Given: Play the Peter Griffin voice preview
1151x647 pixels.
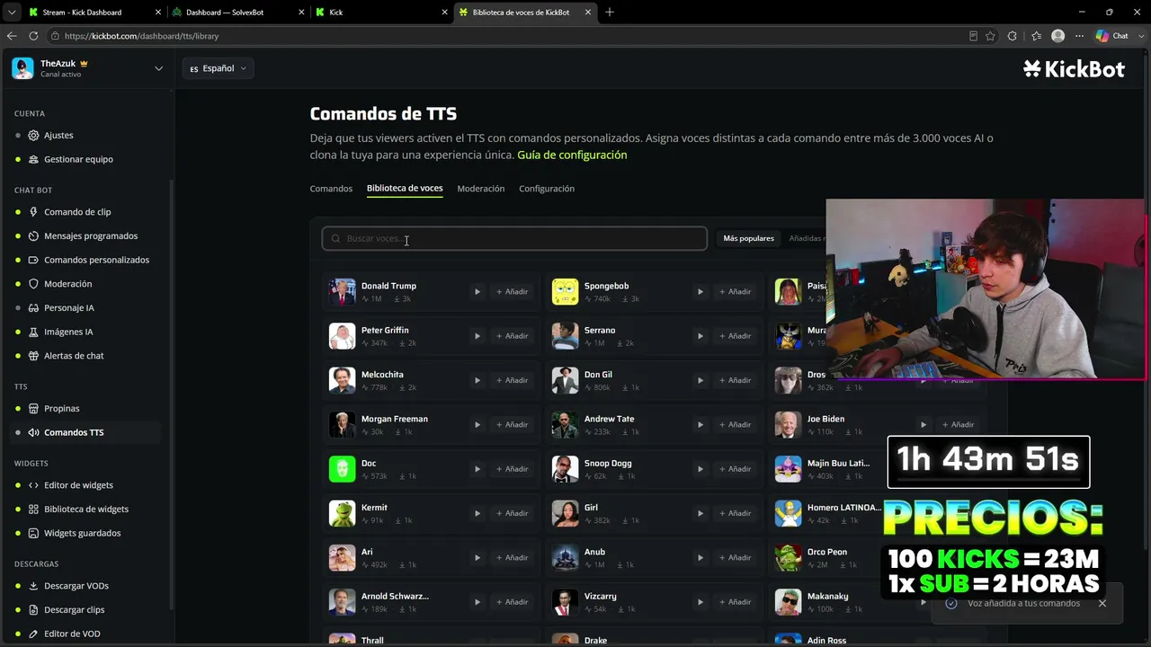Looking at the screenshot, I should 477,336.
